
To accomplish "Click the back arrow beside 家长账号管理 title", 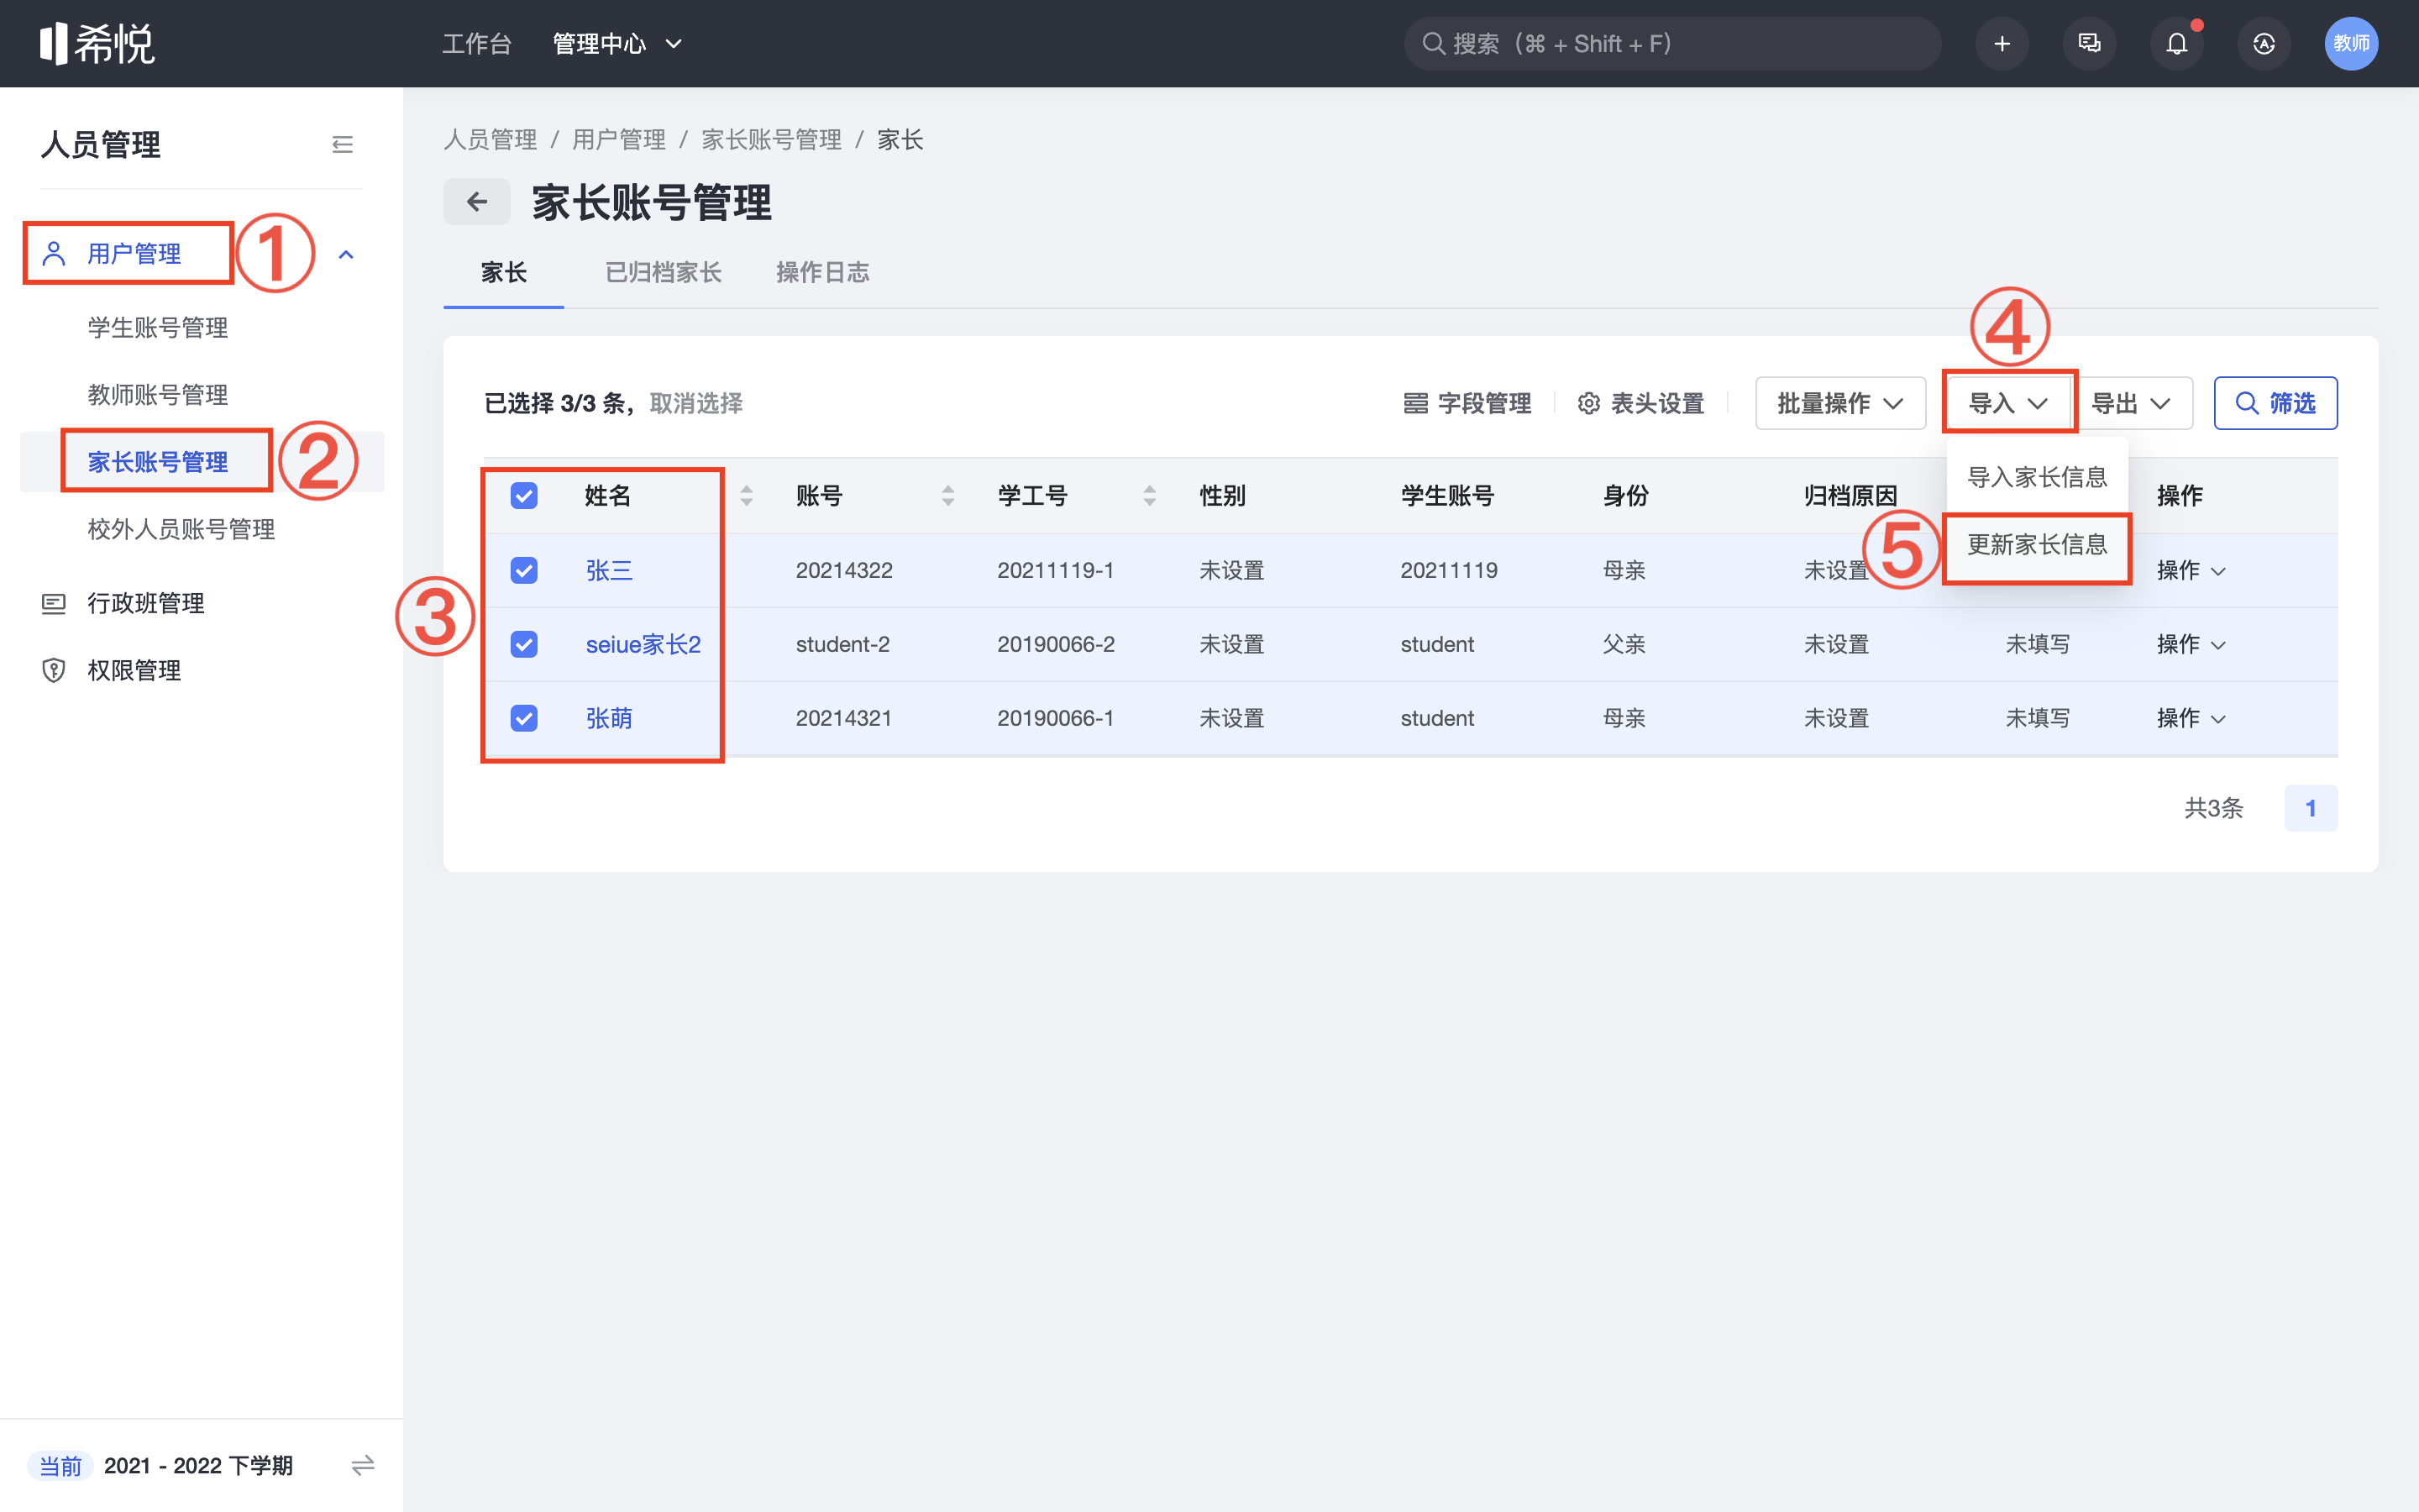I will pyautogui.click(x=477, y=202).
